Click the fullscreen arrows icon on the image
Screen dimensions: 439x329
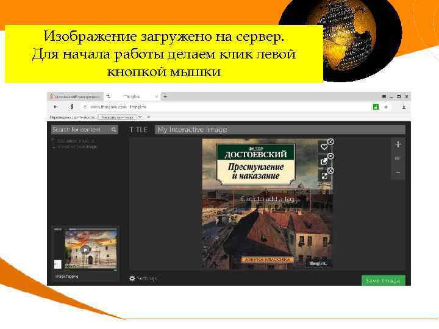[x=324, y=176]
